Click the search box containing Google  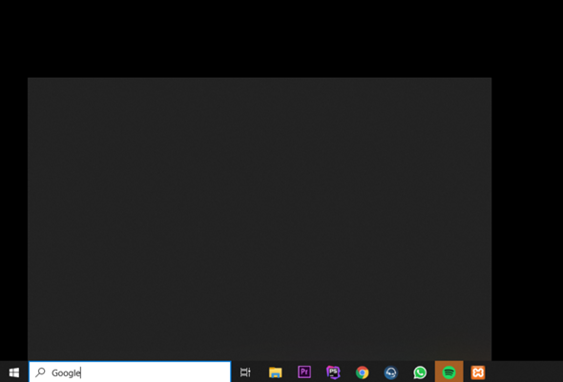pos(130,372)
